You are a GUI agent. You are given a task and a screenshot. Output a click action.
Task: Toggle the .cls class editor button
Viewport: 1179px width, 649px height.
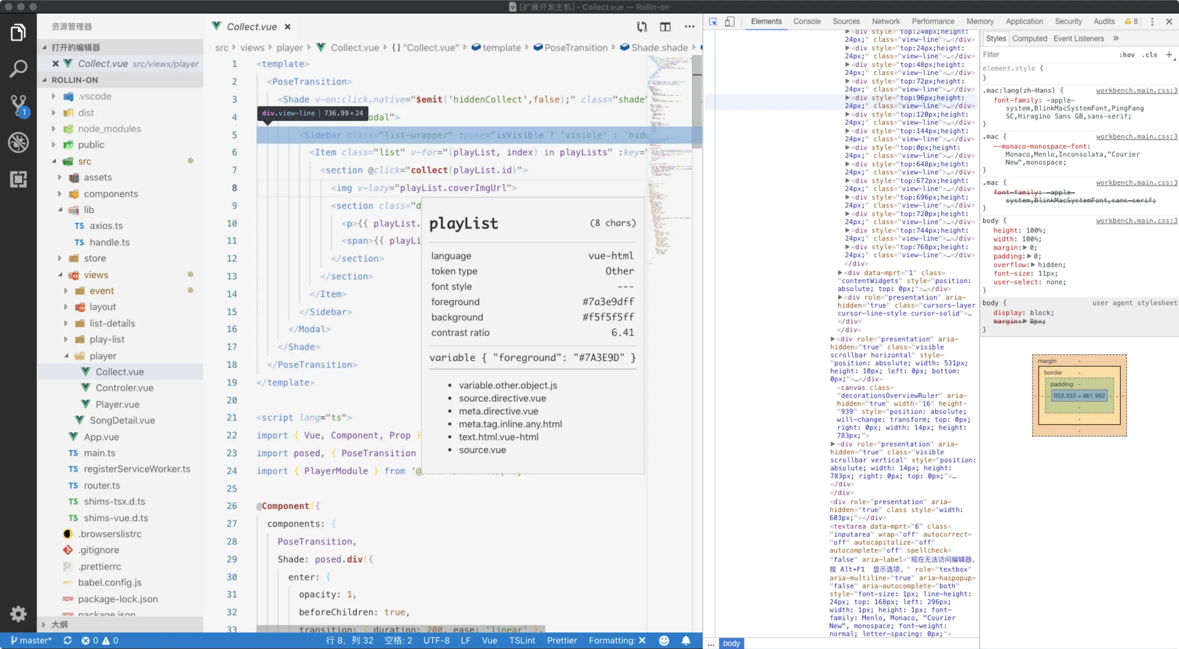pos(1149,55)
